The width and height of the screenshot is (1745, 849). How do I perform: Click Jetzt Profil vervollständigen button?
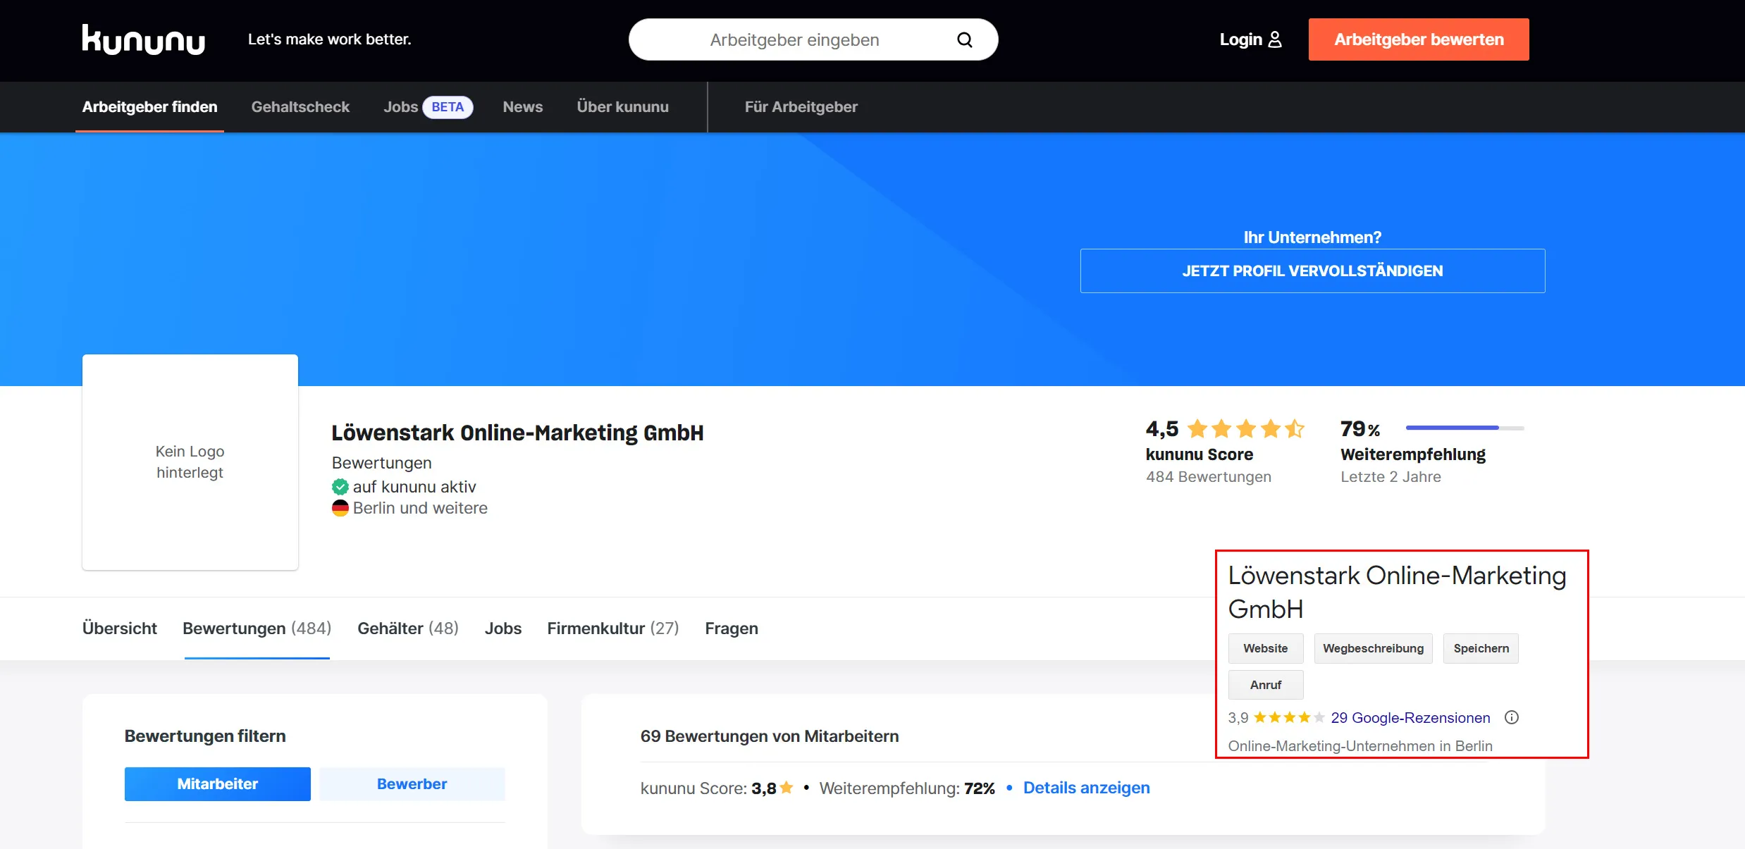[x=1312, y=271]
